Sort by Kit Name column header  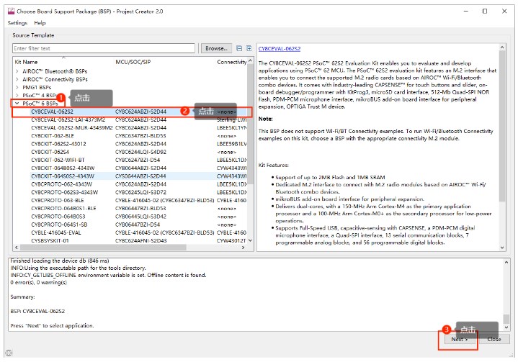tap(26, 62)
